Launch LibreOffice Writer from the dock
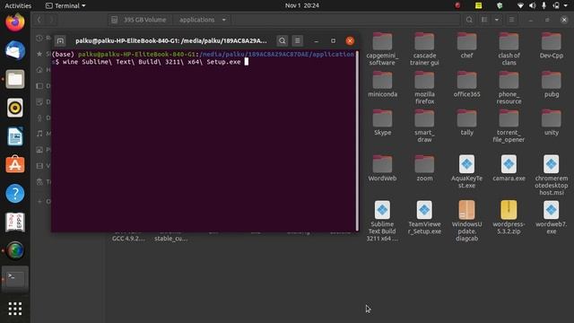Image resolution: width=574 pixels, height=323 pixels. (15, 136)
